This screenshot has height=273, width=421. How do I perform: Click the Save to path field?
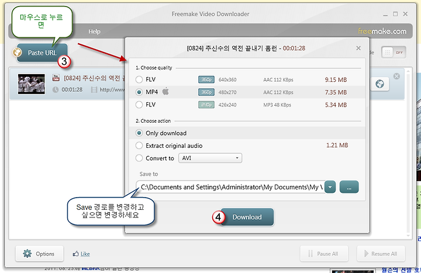[x=230, y=187]
